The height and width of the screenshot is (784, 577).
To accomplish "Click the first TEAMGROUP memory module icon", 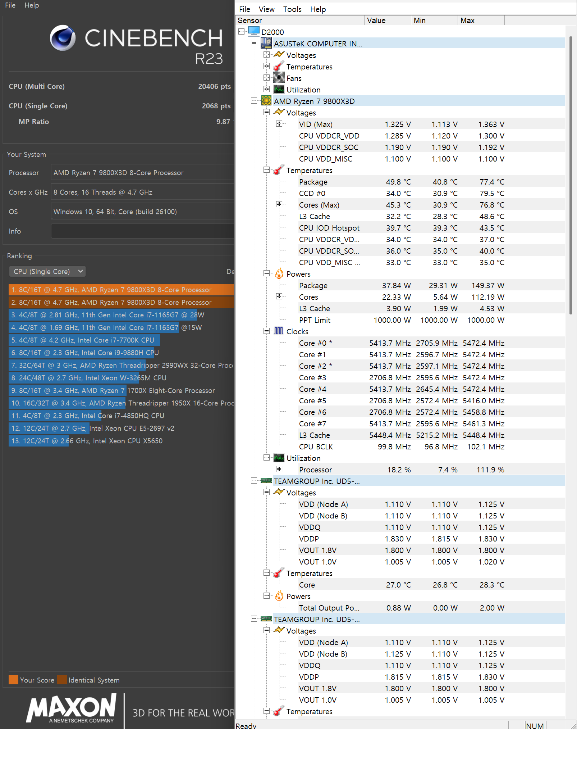I will (266, 481).
